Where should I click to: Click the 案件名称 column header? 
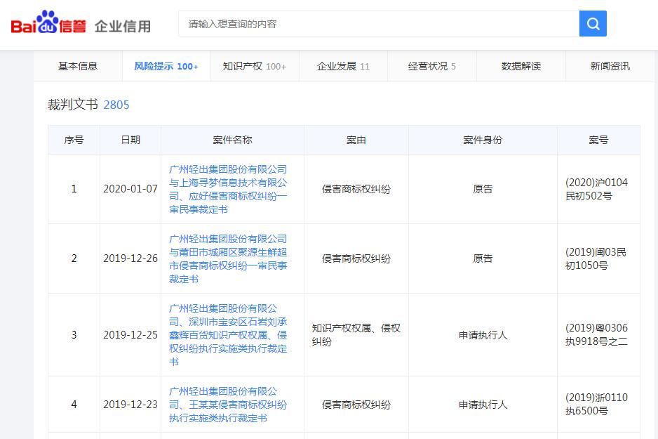click(231, 139)
